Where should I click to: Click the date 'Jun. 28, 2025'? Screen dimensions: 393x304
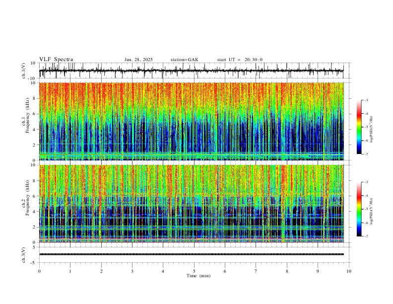pos(138,60)
